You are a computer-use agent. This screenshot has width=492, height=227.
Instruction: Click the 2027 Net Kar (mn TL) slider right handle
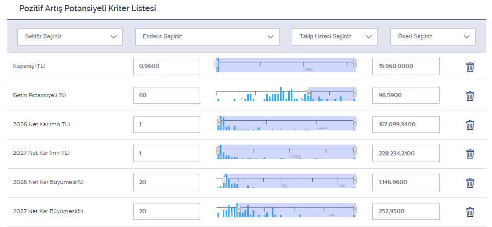point(355,151)
